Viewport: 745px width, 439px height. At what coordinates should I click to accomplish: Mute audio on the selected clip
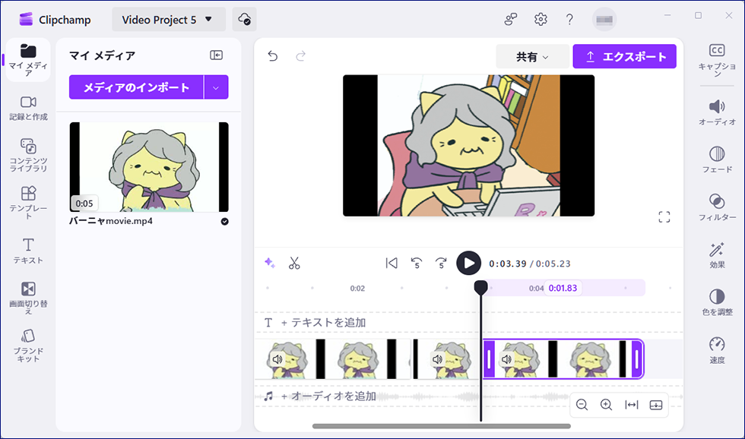coord(507,359)
